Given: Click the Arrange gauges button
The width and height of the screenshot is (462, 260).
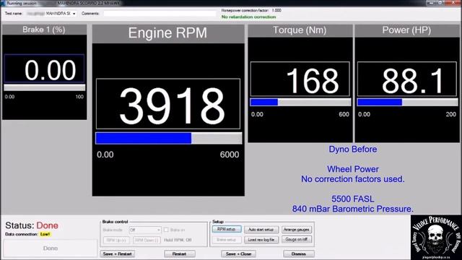Looking at the screenshot, I should click(x=297, y=230).
